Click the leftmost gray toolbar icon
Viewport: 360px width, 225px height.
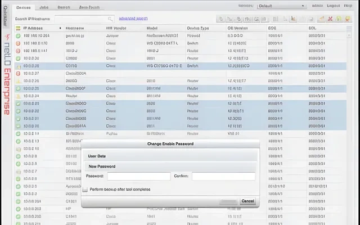click(x=220, y=19)
